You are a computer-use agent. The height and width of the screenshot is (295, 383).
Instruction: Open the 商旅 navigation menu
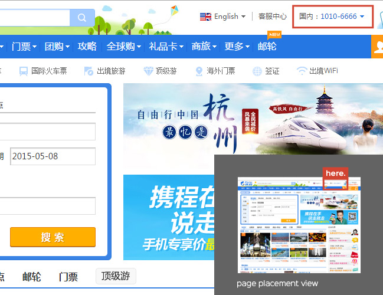click(204, 47)
